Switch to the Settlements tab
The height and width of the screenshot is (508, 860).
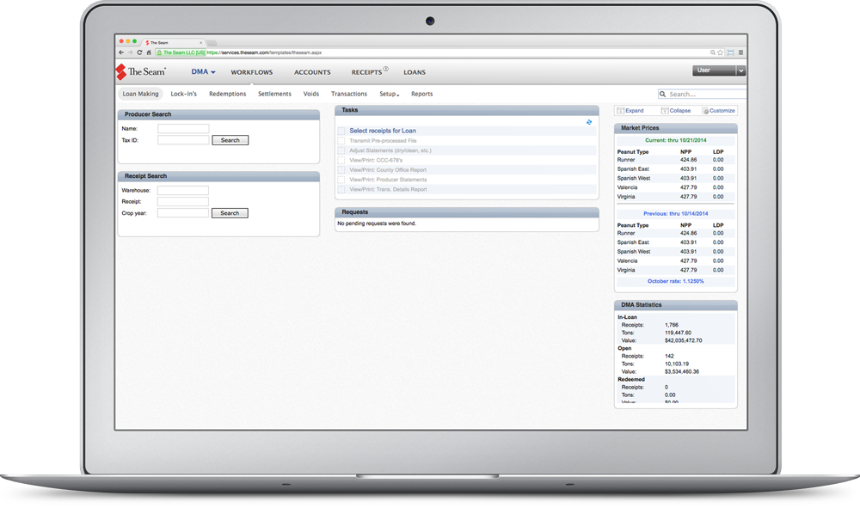[x=275, y=95]
